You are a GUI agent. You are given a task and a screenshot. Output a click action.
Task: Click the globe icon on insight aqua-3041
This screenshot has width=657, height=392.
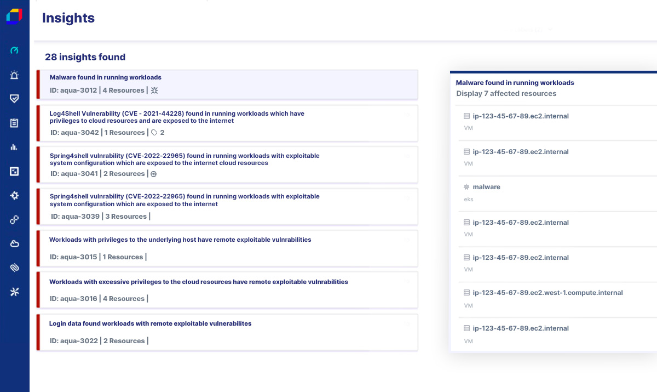pos(154,174)
